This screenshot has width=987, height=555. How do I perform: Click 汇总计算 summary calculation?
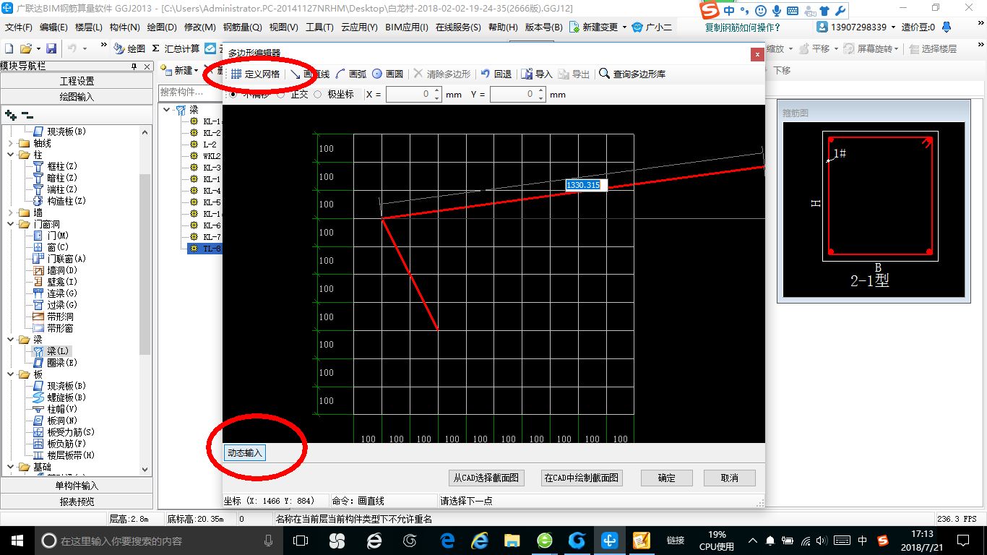coord(176,48)
